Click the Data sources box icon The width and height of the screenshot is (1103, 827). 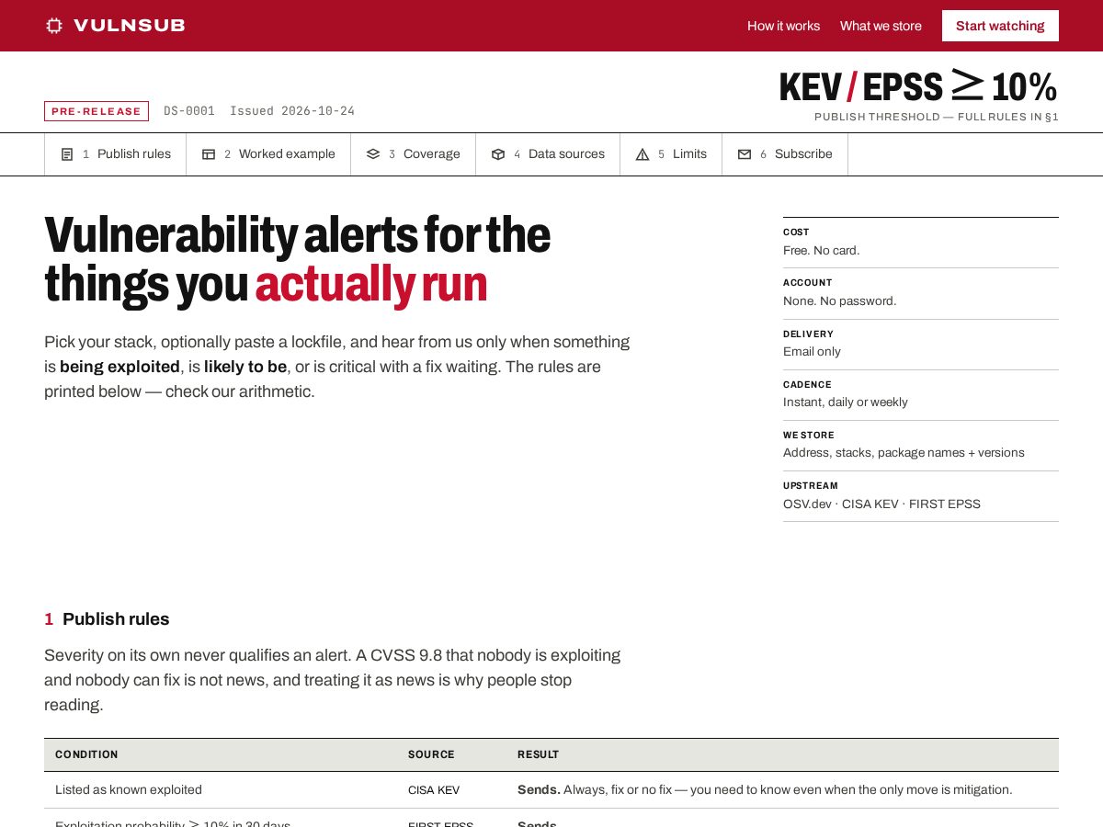coord(498,154)
